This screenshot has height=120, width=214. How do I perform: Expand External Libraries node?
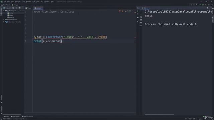point(4,20)
